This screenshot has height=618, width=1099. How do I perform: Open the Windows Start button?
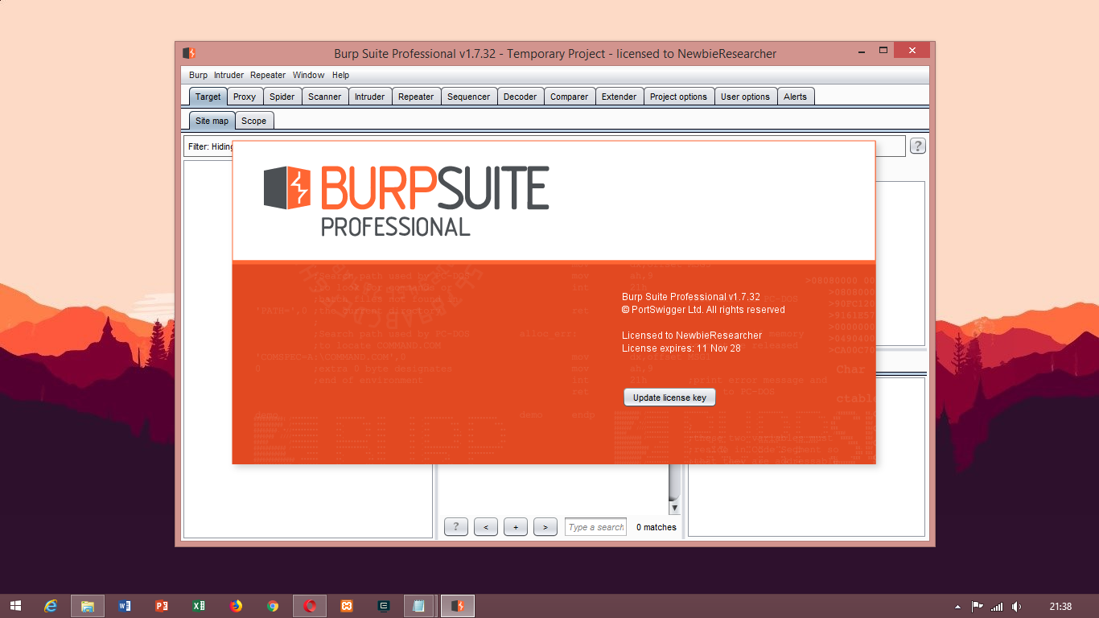coord(15,606)
